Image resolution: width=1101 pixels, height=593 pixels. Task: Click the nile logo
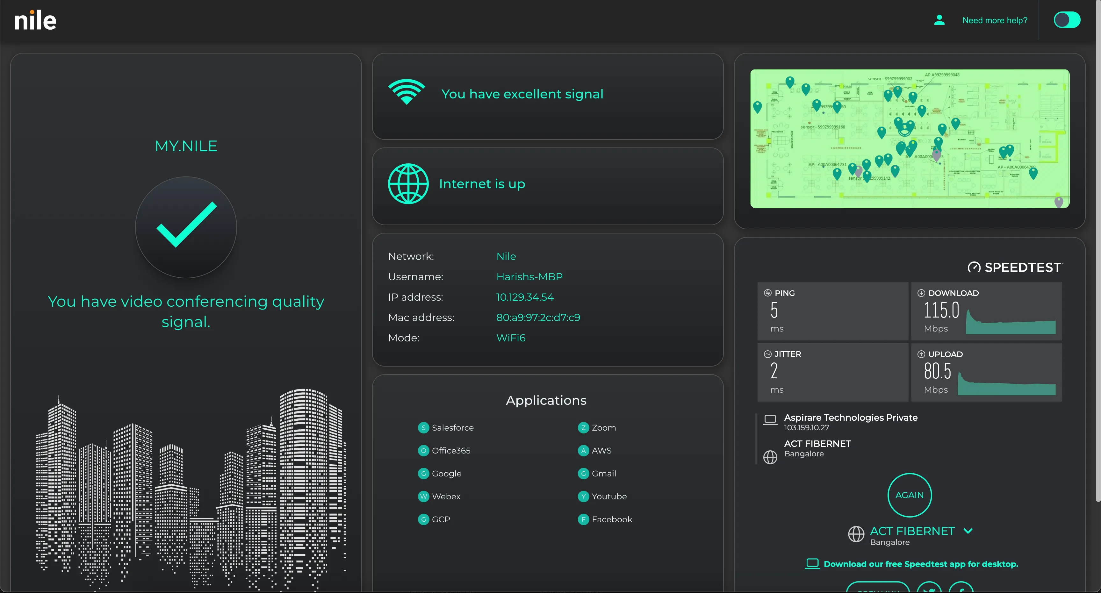(x=35, y=20)
